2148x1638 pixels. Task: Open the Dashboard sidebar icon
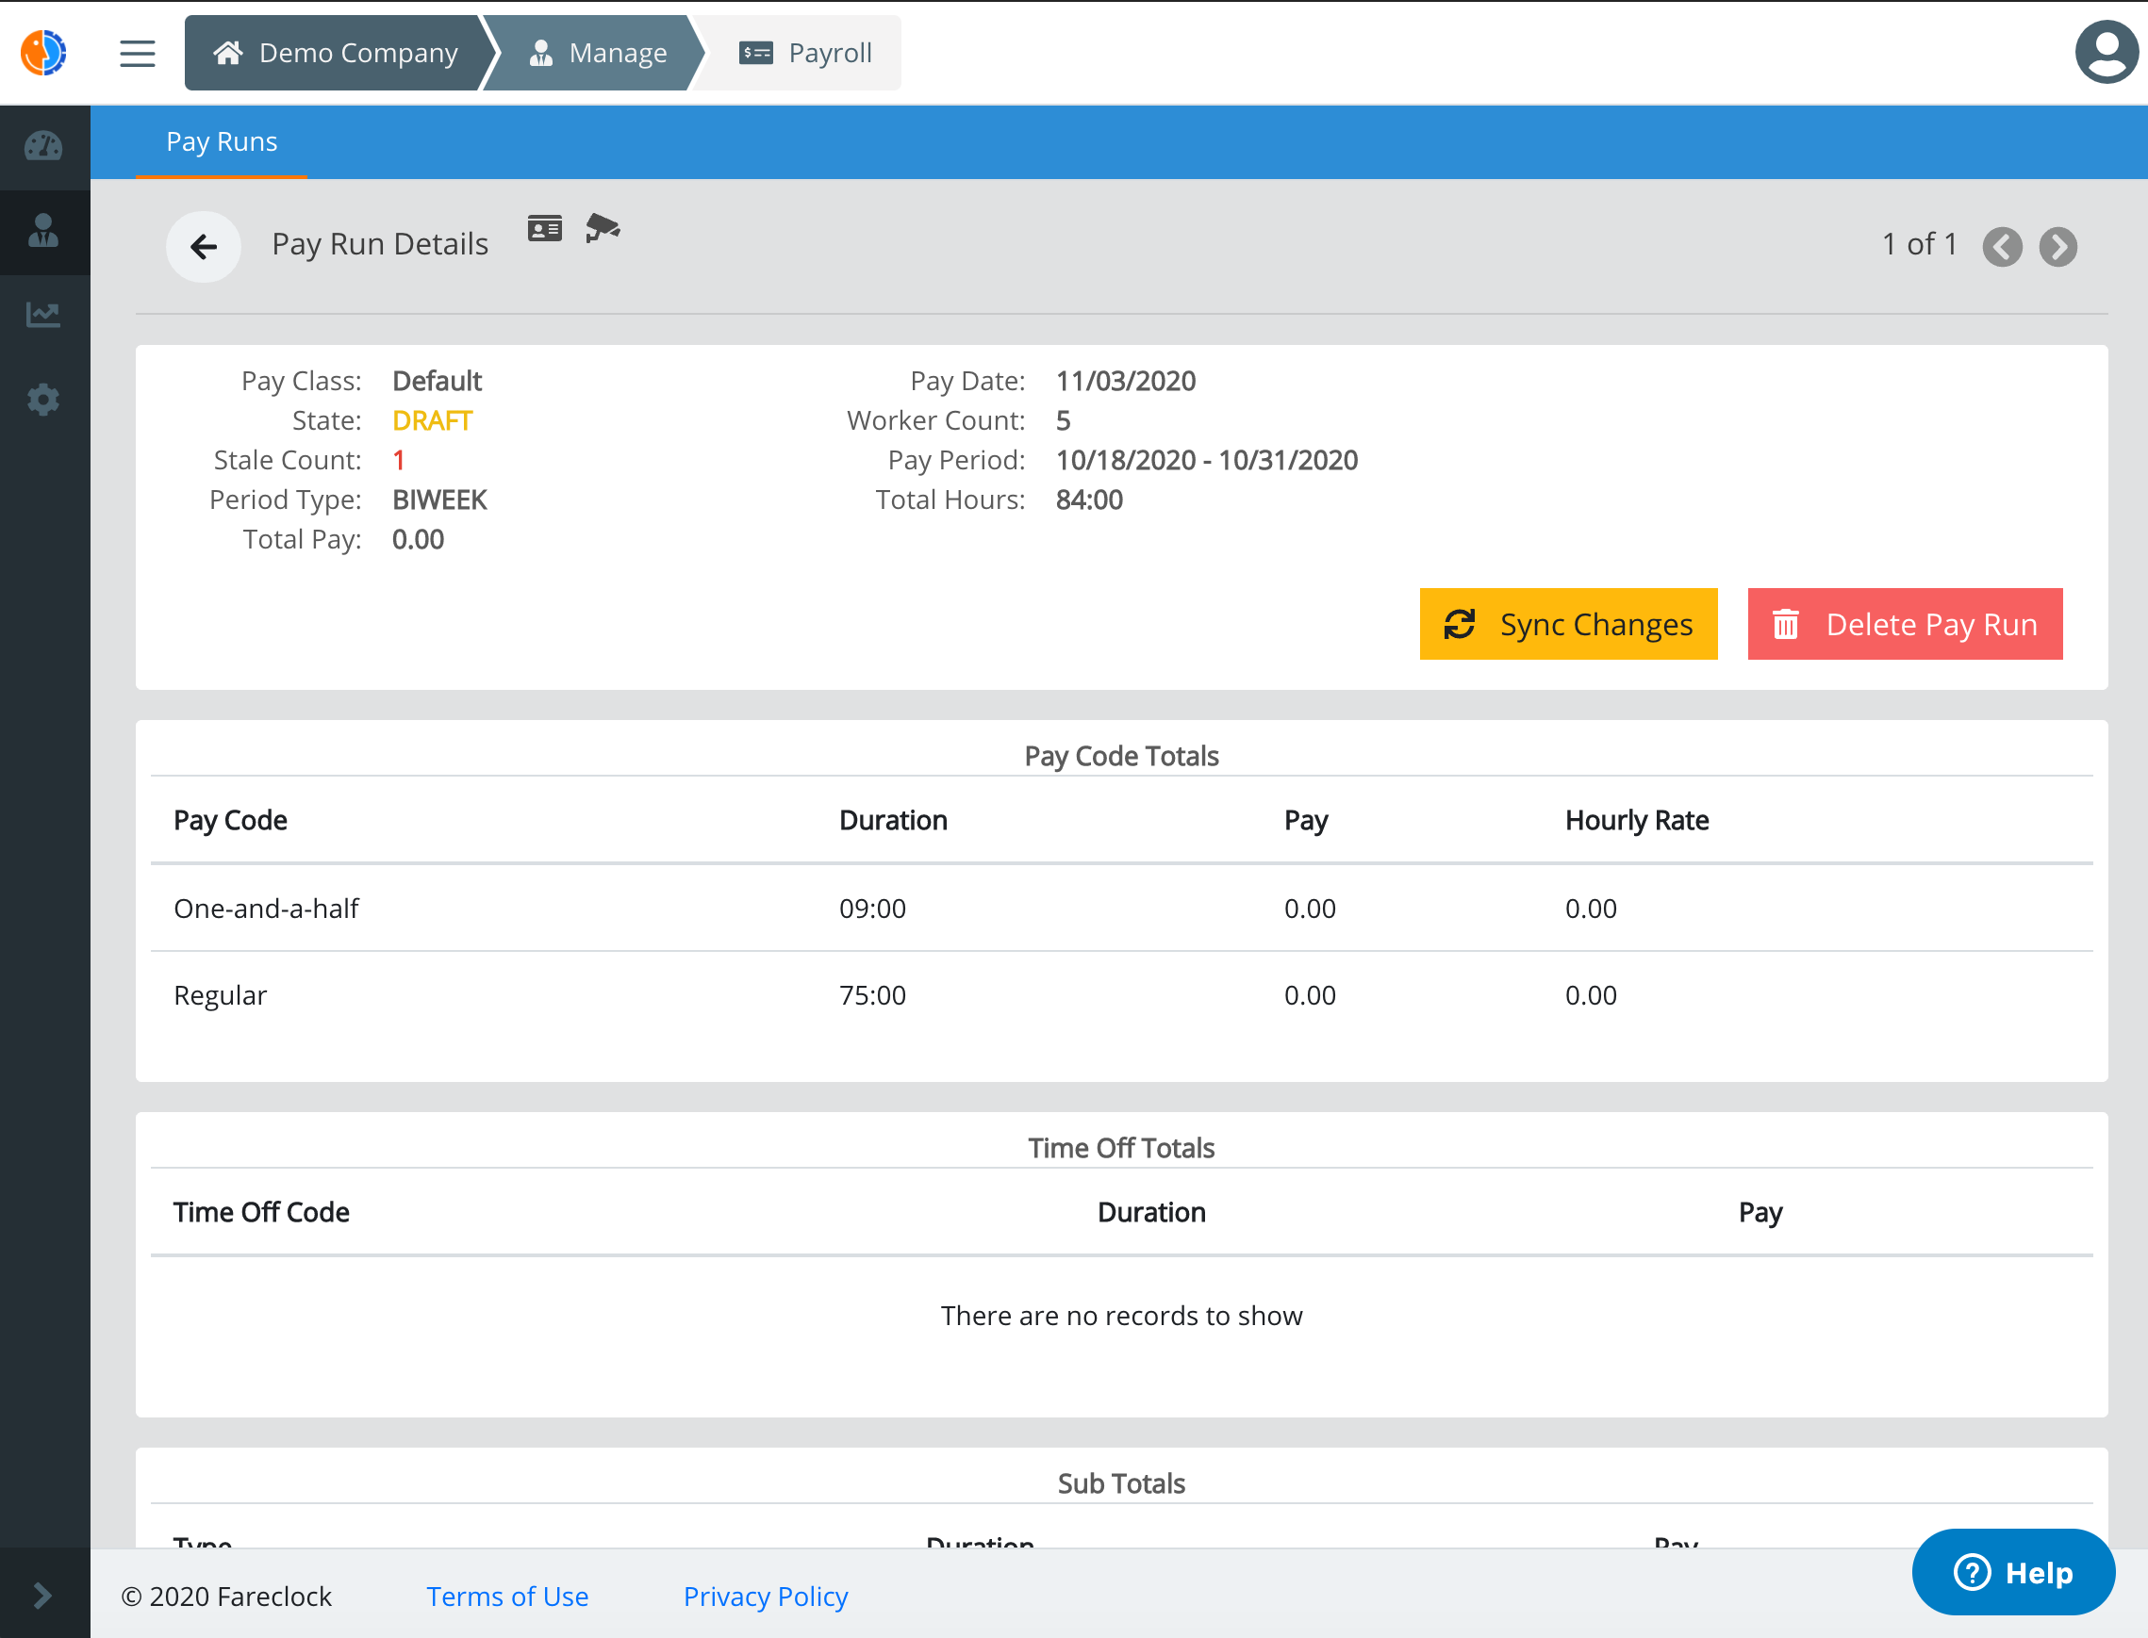pyautogui.click(x=44, y=146)
